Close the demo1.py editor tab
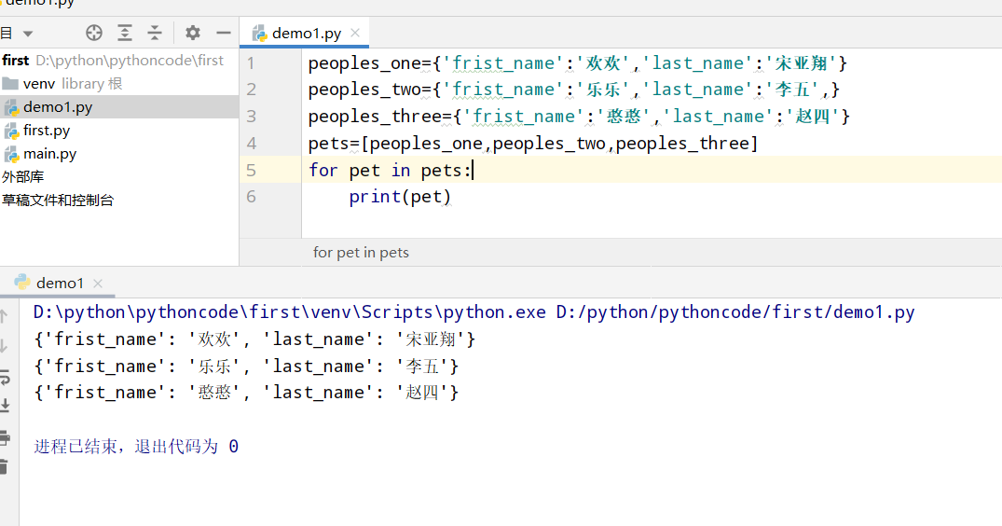The image size is (1002, 526). pos(355,33)
